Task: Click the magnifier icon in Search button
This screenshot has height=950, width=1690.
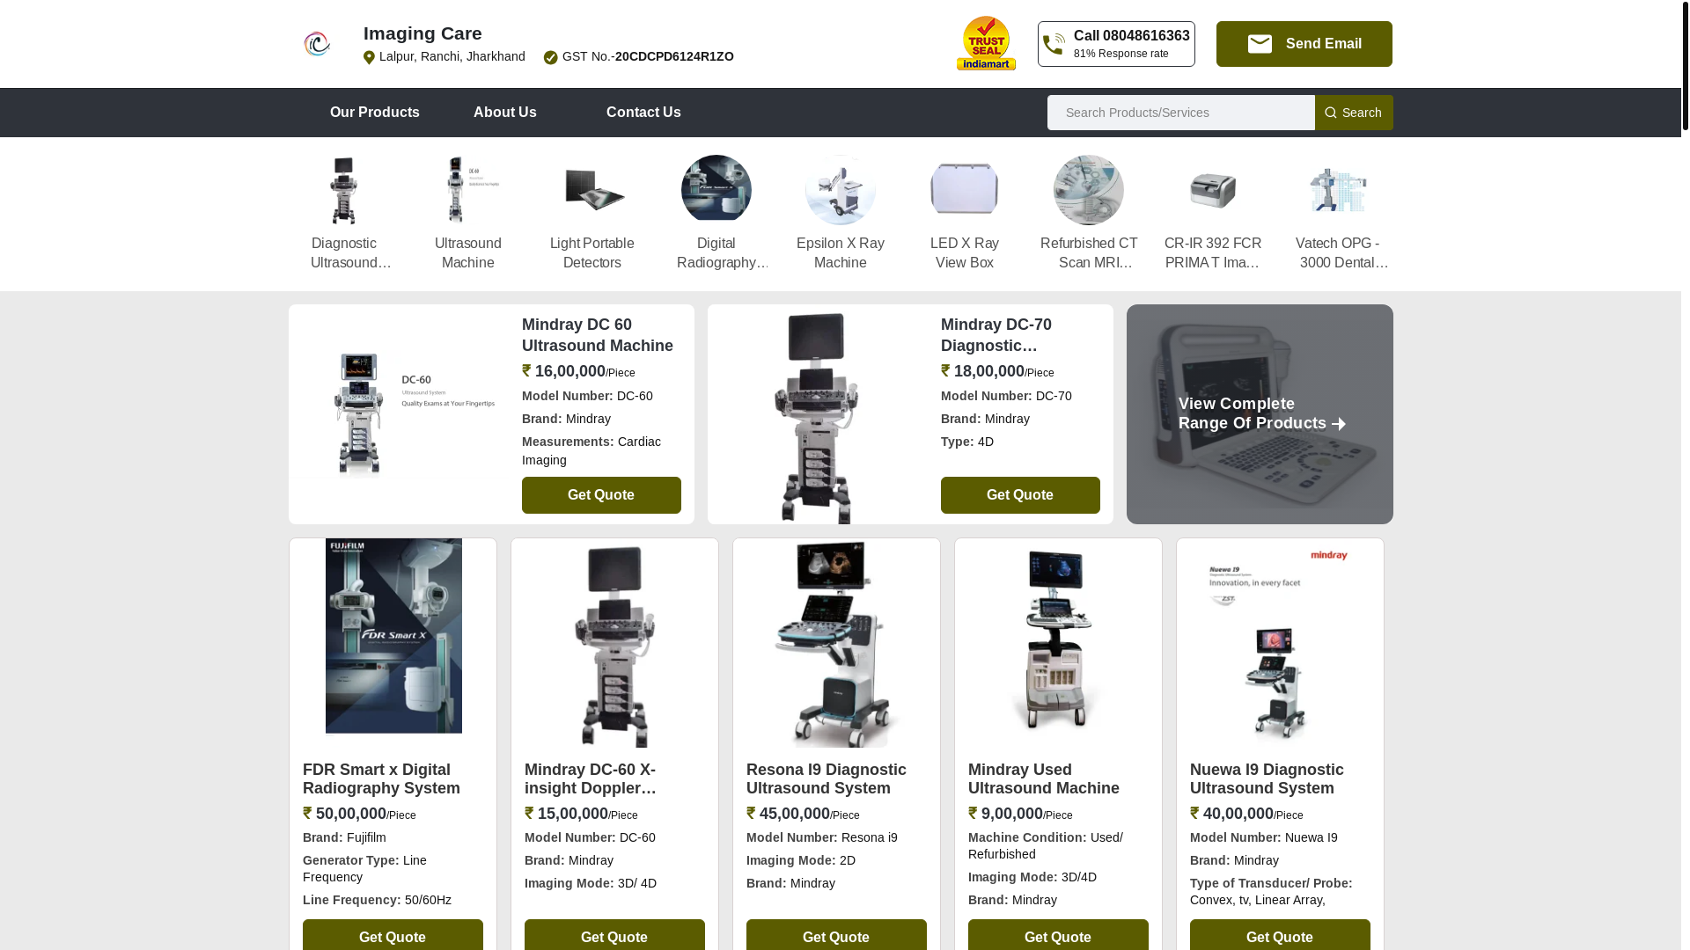Action: 1330,113
